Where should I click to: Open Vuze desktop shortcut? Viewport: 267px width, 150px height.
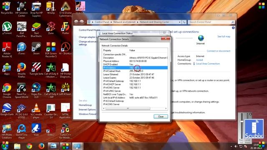(x=36, y=130)
